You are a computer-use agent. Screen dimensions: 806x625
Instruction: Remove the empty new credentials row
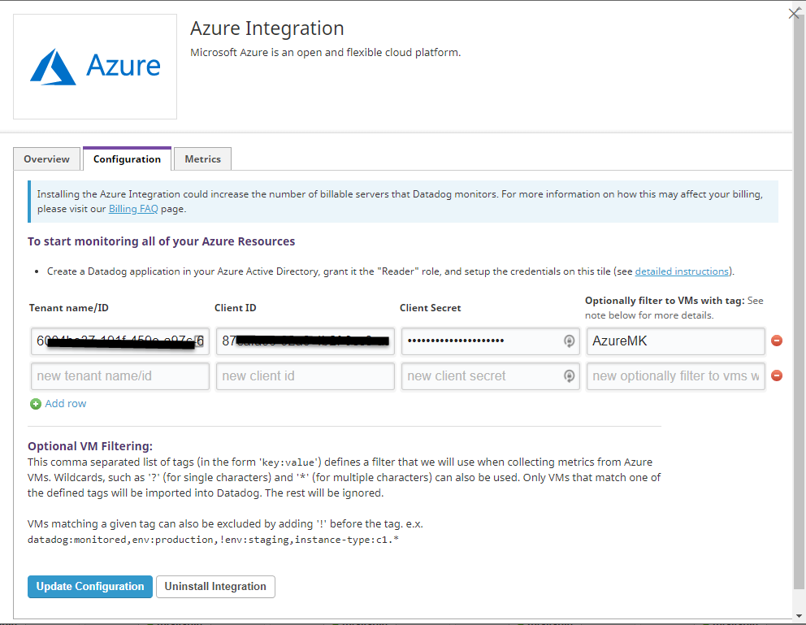777,375
